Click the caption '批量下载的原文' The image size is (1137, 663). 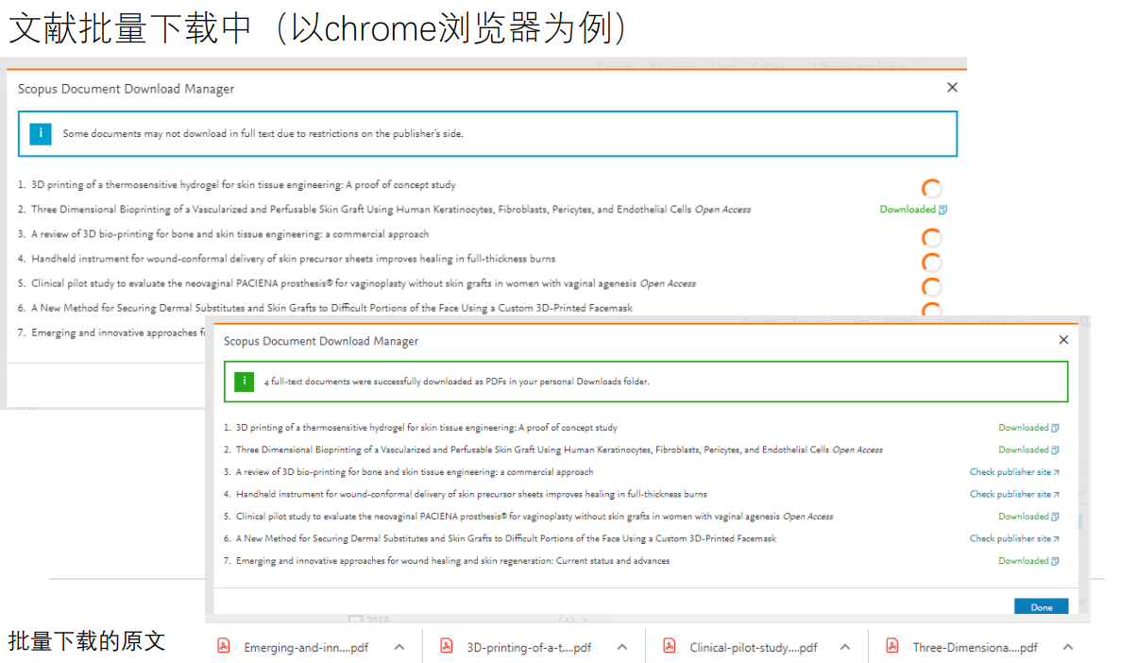tap(87, 640)
